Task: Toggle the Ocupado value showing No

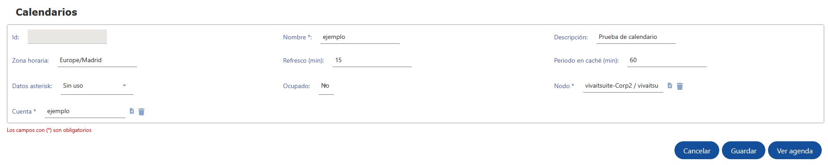Action: (x=325, y=86)
